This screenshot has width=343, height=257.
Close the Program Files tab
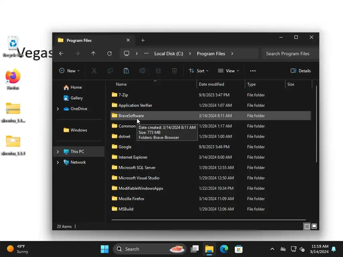pyautogui.click(x=128, y=40)
